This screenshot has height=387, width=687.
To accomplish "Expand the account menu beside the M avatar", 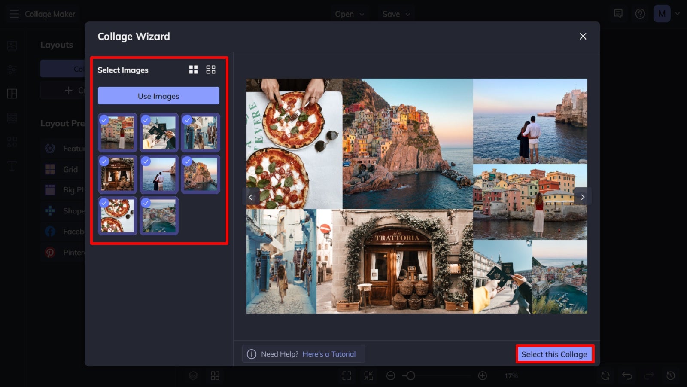I will pos(678,13).
